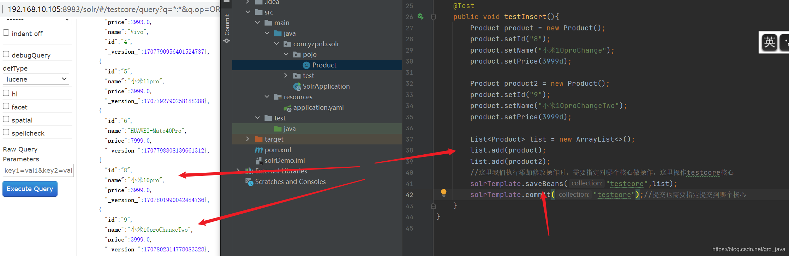Image resolution: width=789 pixels, height=256 pixels.
Task: Click the Raw Query Parameters input field
Action: 38,170
